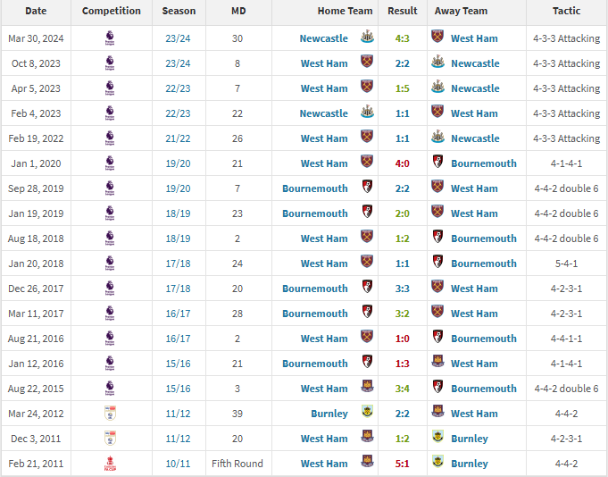608x477 pixels.
Task: Open the 23/24 season link for matchday 30
Action: click(178, 38)
